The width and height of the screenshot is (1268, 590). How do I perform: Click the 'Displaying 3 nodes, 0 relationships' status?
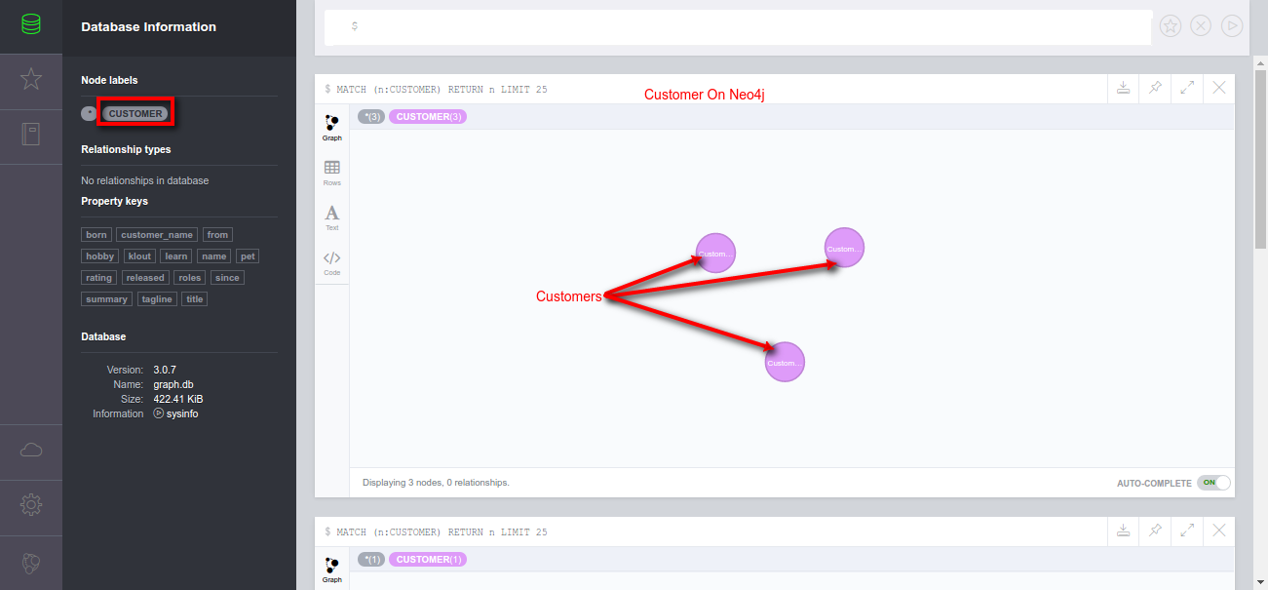[436, 483]
